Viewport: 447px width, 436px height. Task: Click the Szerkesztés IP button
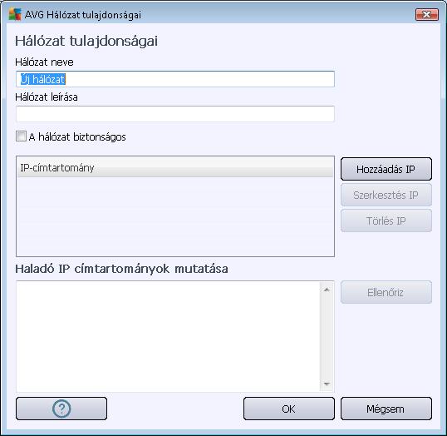pos(386,195)
